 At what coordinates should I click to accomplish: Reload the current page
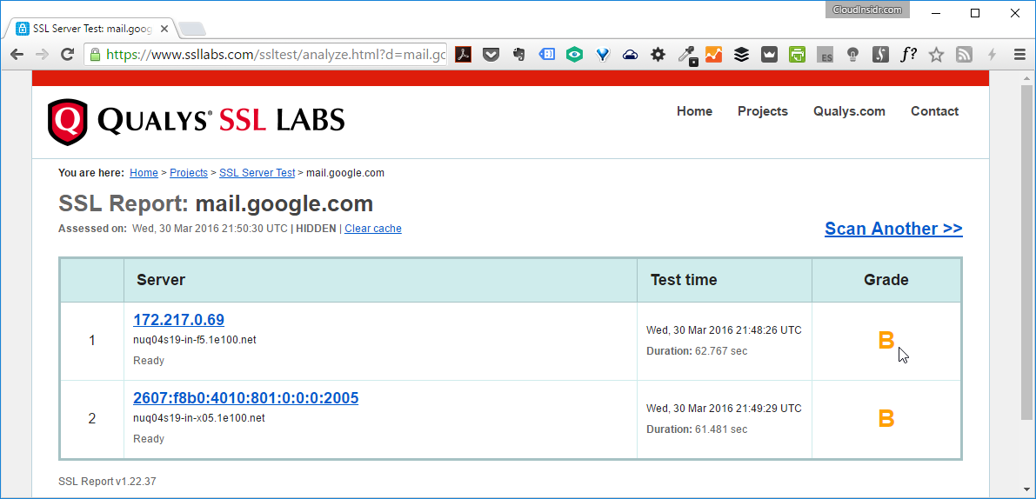click(67, 55)
